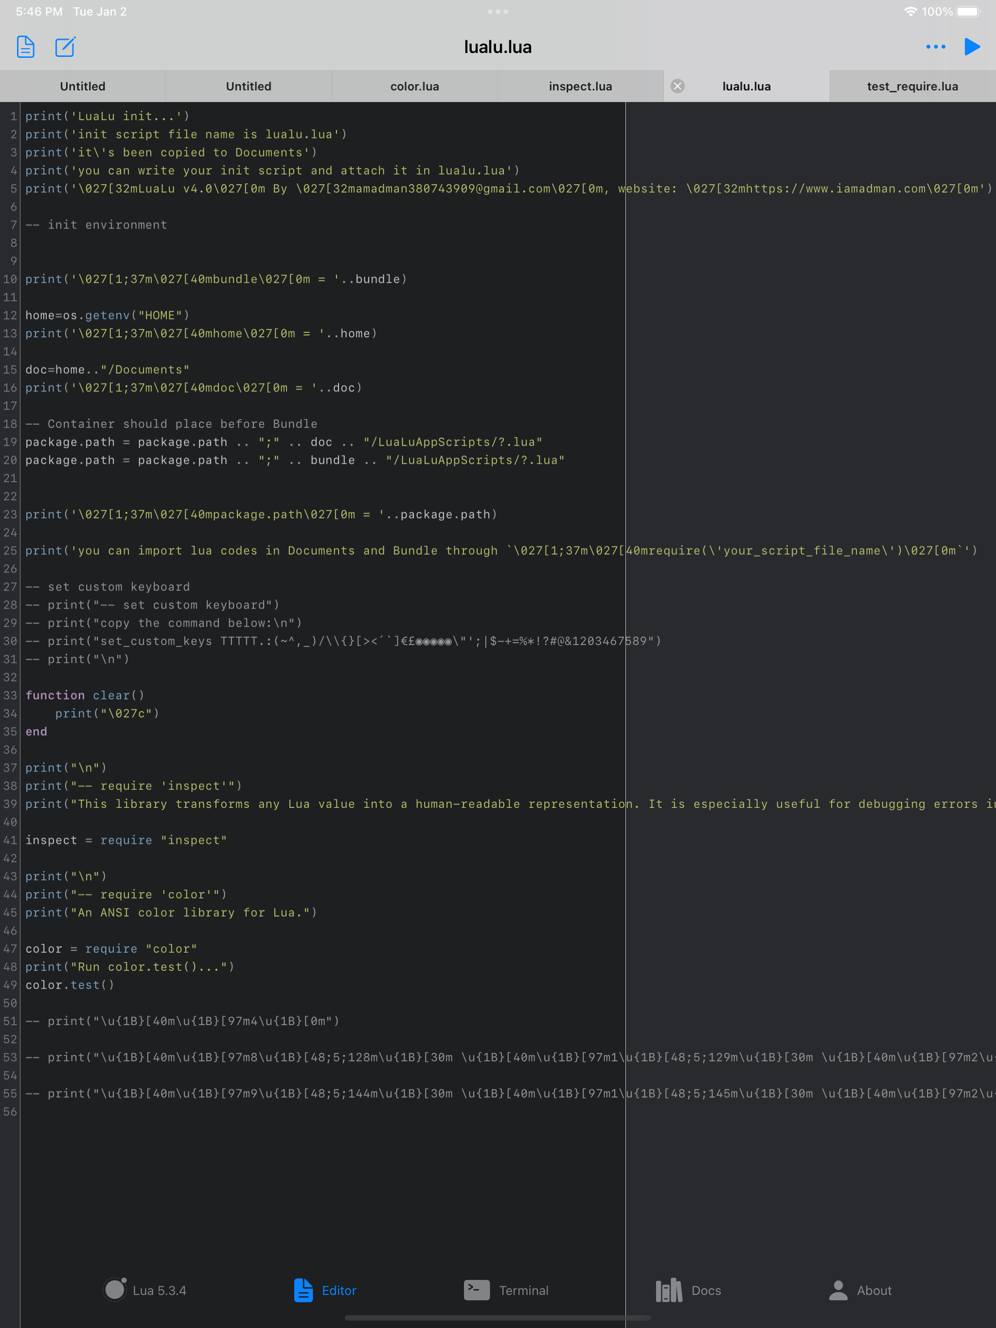The height and width of the screenshot is (1328, 996).
Task: Click line 20 package.path bundle assignment
Action: (x=295, y=460)
